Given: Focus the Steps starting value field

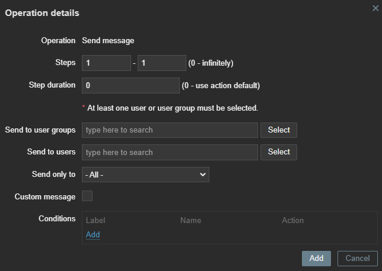Looking at the screenshot, I should (x=106, y=63).
